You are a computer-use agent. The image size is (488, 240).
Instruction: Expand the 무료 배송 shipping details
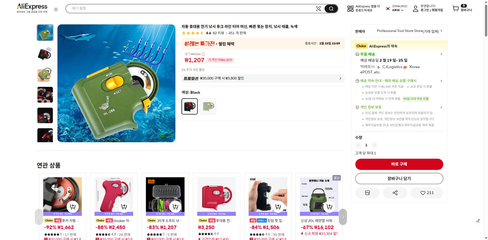tap(441, 54)
